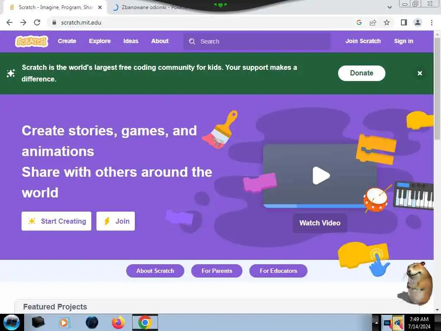Click the Watch Video button
The height and width of the screenshot is (331, 441).
coord(320,223)
